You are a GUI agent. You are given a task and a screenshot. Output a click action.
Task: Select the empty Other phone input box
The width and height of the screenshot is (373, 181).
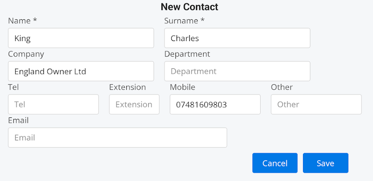click(316, 104)
